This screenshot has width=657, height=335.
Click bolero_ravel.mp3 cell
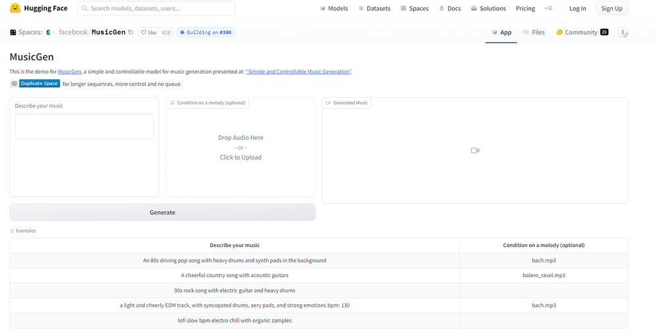[x=544, y=275]
